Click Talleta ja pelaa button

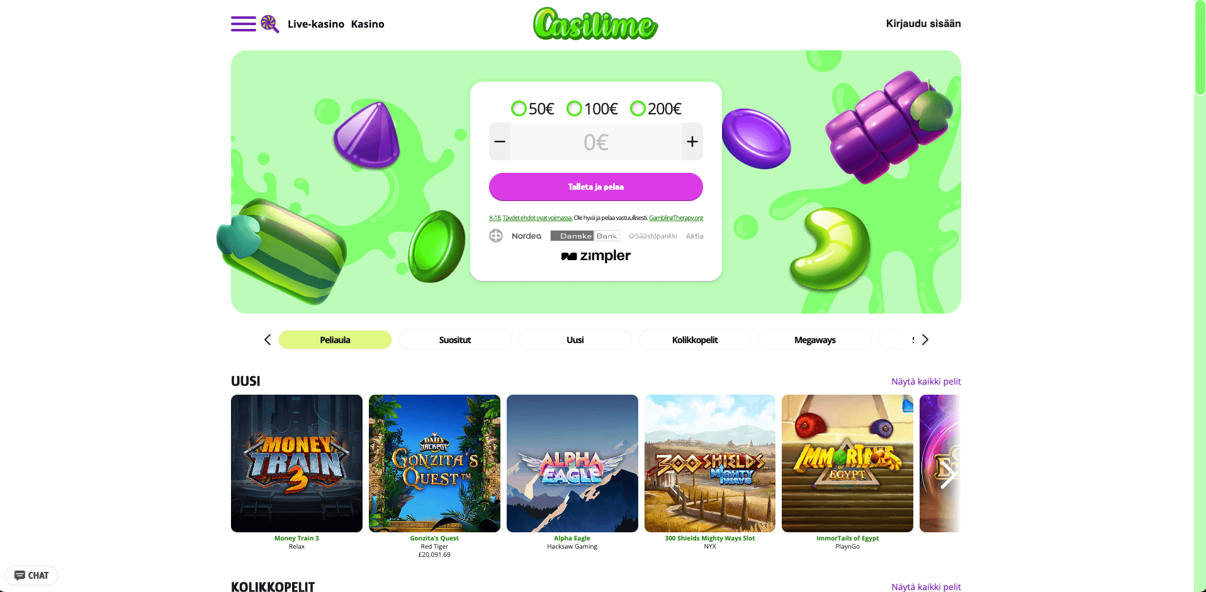(x=596, y=187)
